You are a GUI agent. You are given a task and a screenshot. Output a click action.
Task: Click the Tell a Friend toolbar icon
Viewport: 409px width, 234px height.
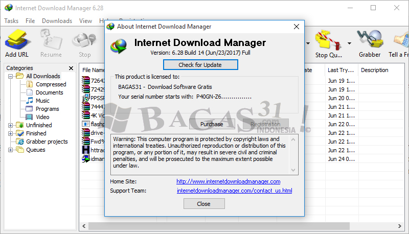[x=401, y=40]
